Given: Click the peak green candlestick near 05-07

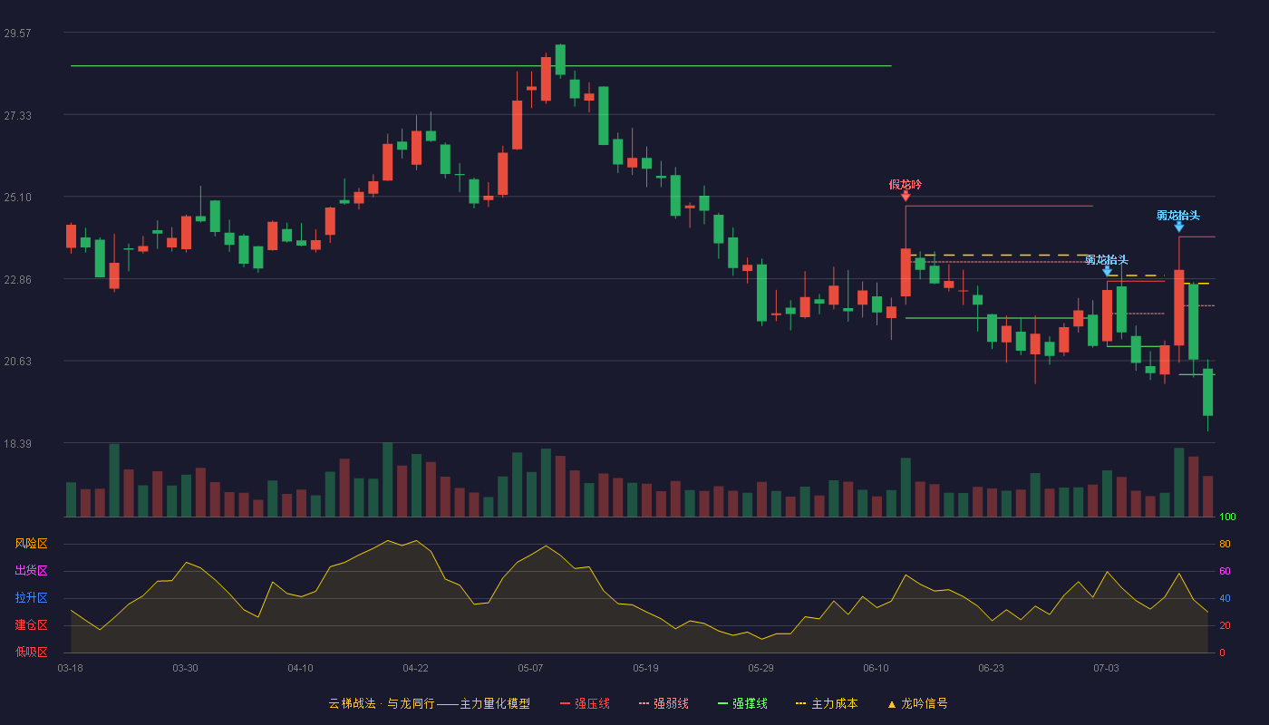Looking at the screenshot, I should coord(560,60).
